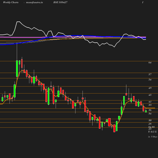Click the white indicator line's highest peak
The width and height of the screenshot is (158, 158).
[18, 22]
